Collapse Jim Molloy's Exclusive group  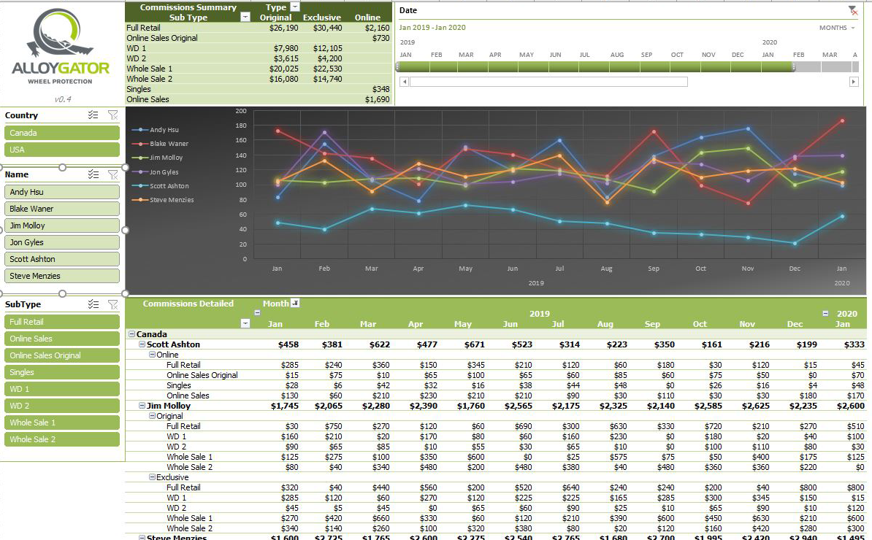coord(152,477)
